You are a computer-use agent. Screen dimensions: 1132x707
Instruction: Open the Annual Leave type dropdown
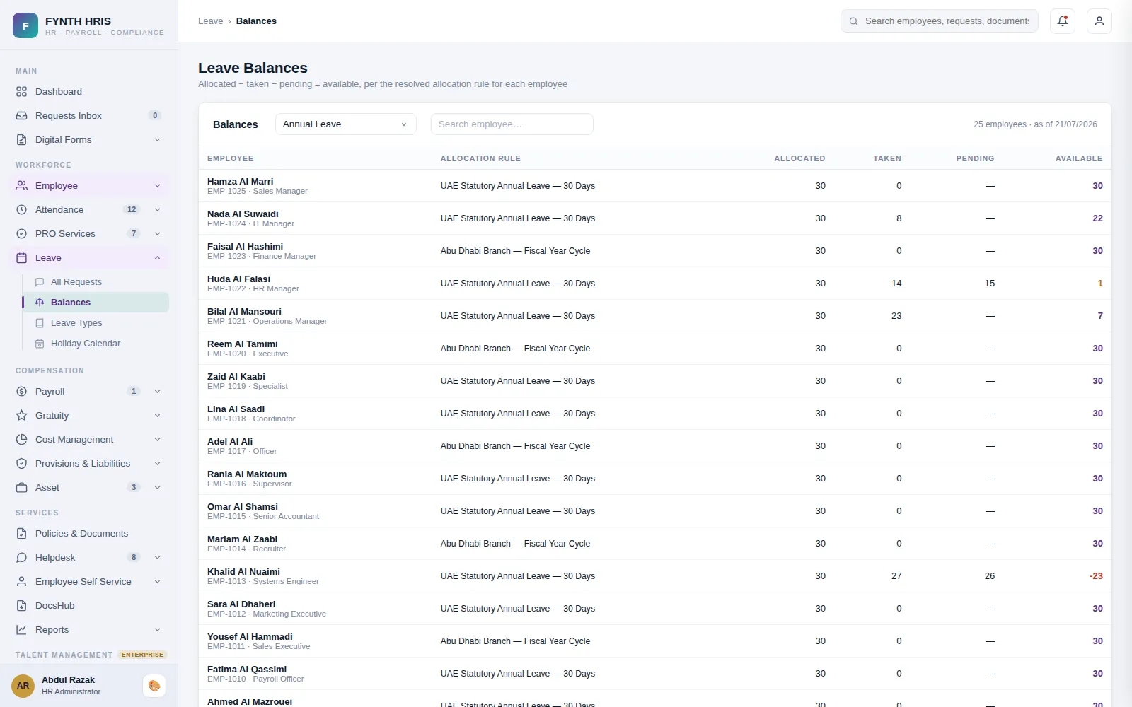346,124
